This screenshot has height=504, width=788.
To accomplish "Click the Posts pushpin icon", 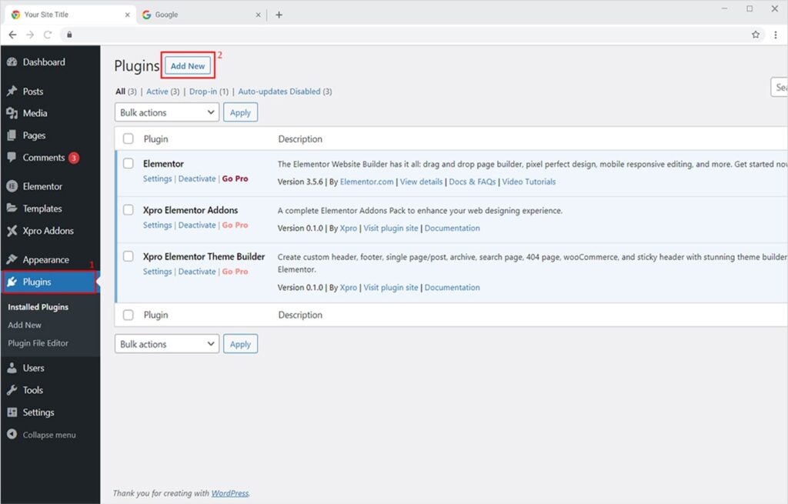I will (x=12, y=92).
